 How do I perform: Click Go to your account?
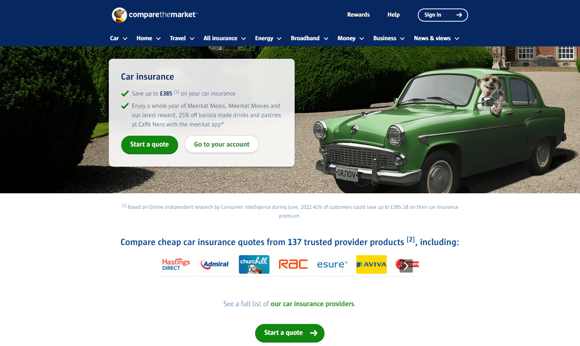tap(221, 145)
